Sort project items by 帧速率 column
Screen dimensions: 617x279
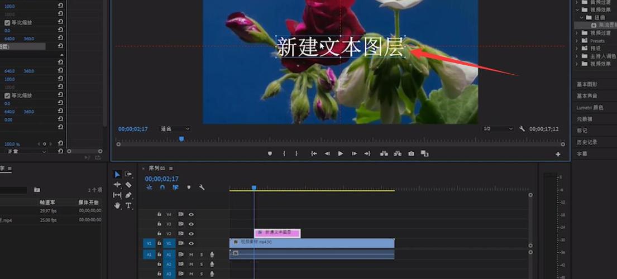(x=47, y=203)
